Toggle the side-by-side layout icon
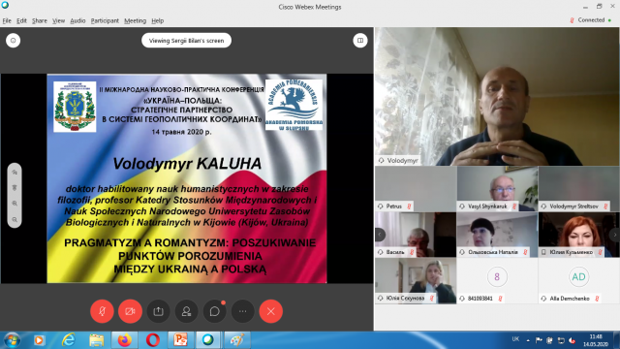This screenshot has width=620, height=349. (360, 41)
